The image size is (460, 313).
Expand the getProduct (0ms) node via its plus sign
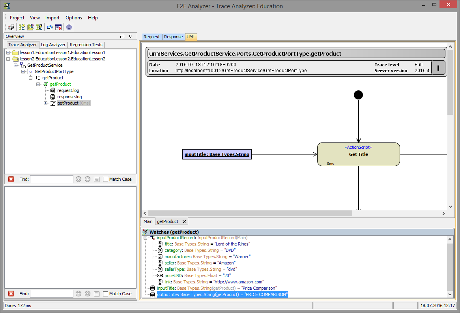pyautogui.click(x=45, y=103)
